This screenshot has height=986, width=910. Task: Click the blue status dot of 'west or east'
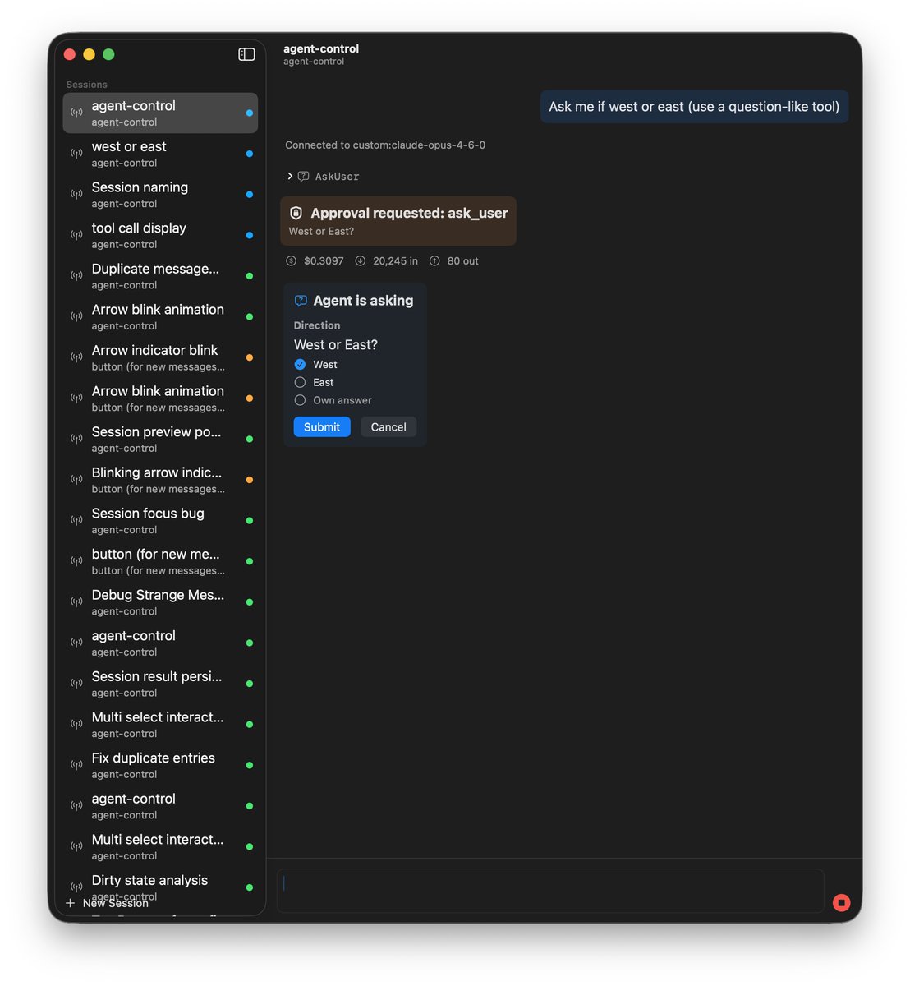[250, 154]
